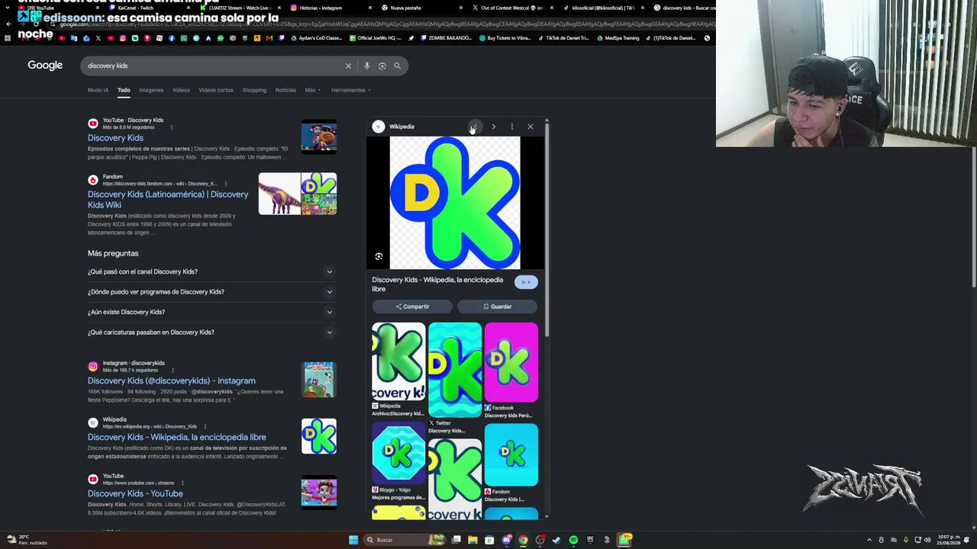Click the taskbar "Buscar" search box
The width and height of the screenshot is (977, 549).
404,540
